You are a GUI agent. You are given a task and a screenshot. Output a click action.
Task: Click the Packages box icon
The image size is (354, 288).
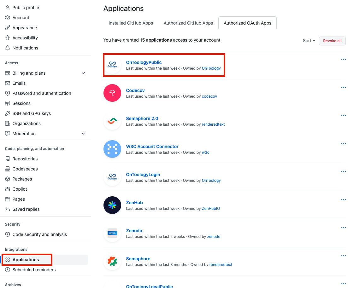coord(8,179)
